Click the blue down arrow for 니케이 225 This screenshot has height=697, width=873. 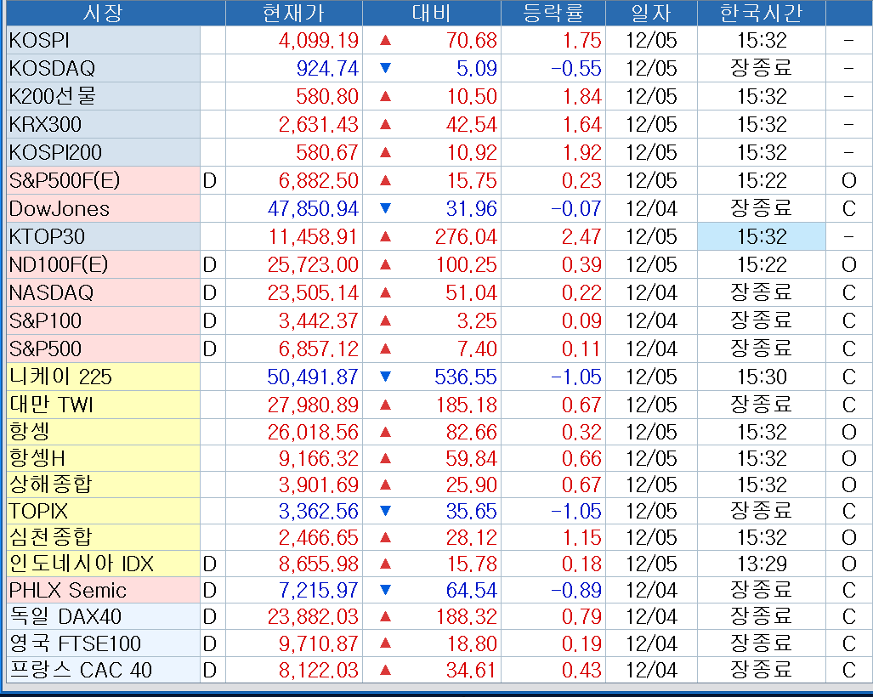coord(386,377)
